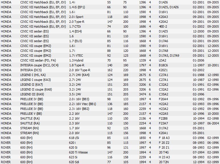Click the displacement value 3474
The image size is (220, 164).
pyautogui.click(x=143, y=94)
